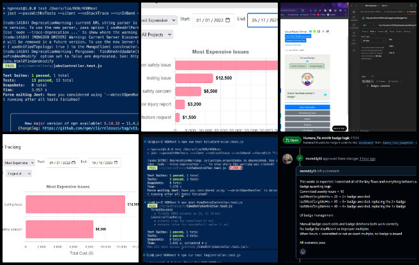The width and height of the screenshot is (419, 265).
Task: Select the Projects tab on the profile page
Action: point(307,125)
